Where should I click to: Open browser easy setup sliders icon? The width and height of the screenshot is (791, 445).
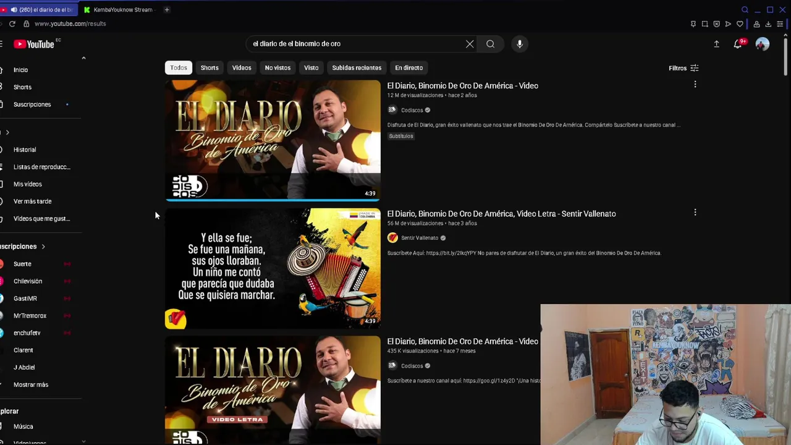click(780, 24)
